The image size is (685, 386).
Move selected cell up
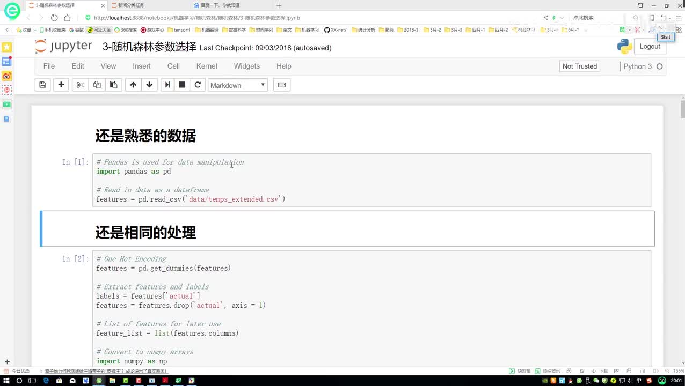point(133,85)
